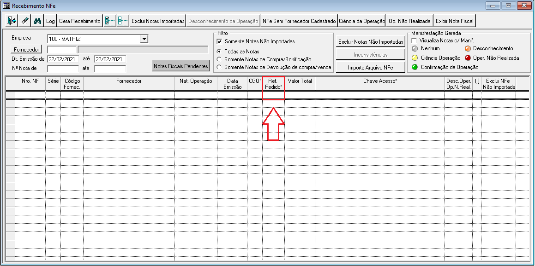
Task: Click Ciência da Operação toolbar button
Action: [x=362, y=21]
